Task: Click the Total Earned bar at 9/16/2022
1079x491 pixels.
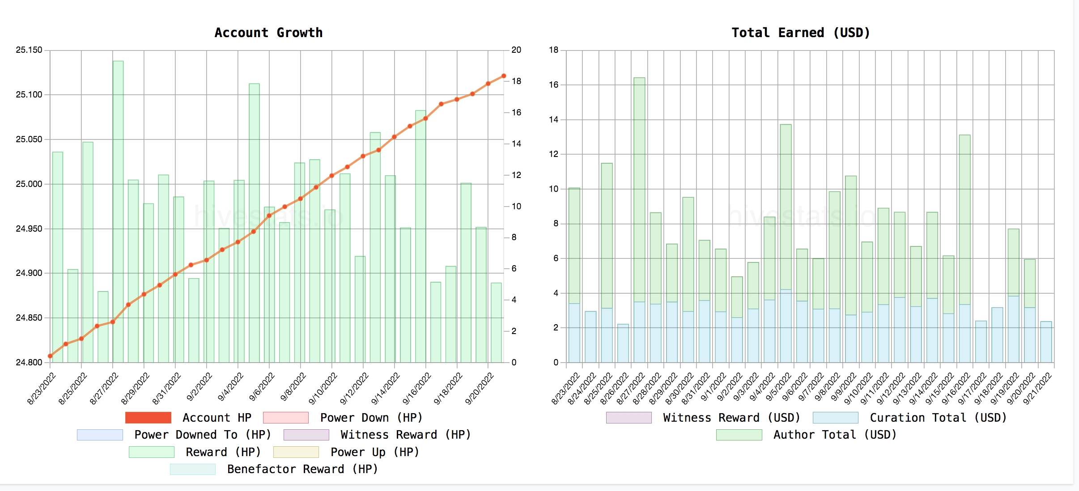Action: click(x=965, y=249)
